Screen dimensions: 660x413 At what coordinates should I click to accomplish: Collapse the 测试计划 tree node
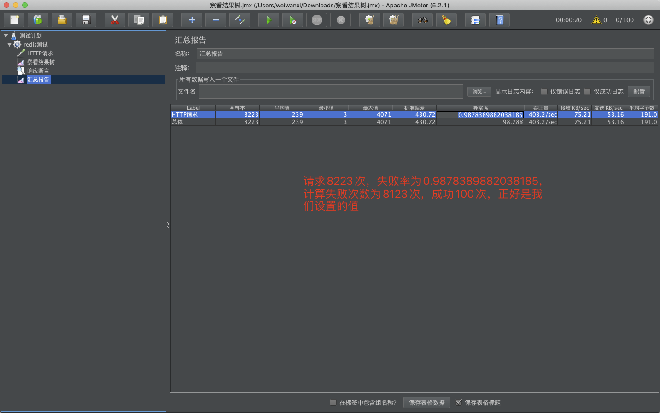tap(6, 35)
